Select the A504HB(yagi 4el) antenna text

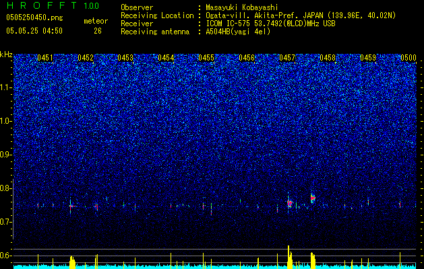[x=238, y=32]
